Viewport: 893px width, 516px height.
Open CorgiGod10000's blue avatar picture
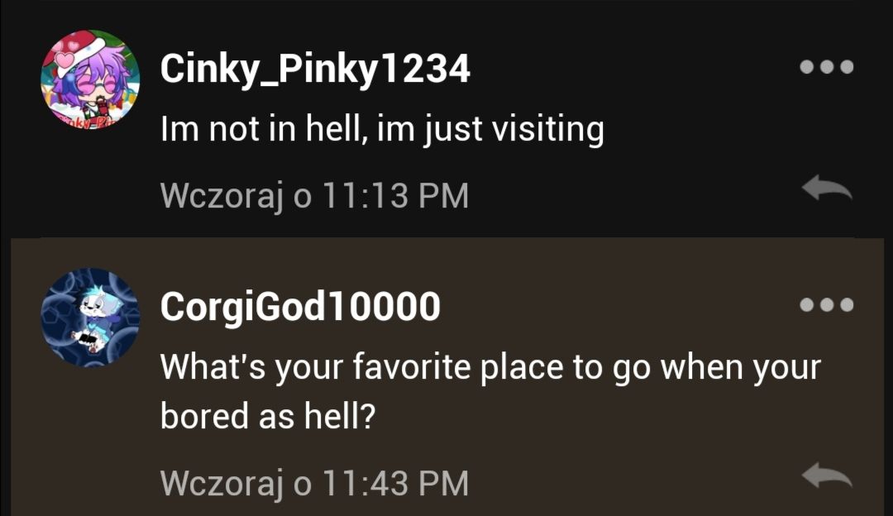click(x=90, y=318)
